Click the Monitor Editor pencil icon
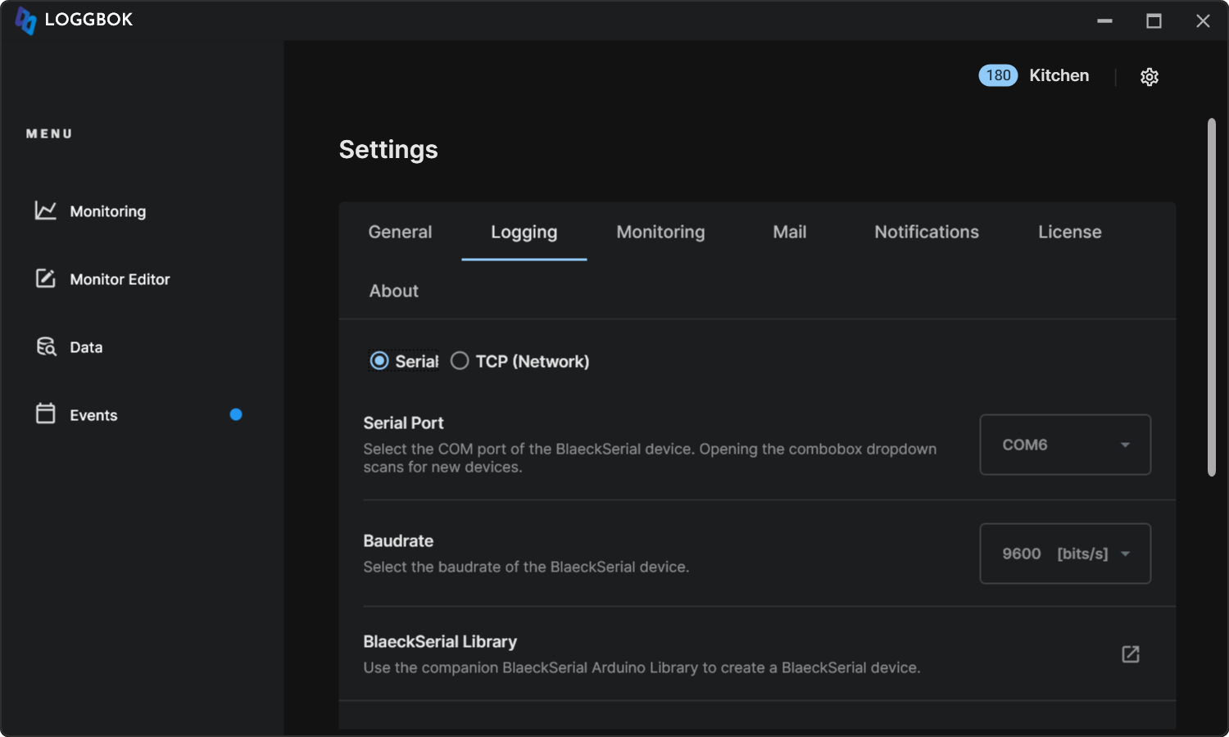This screenshot has height=737, width=1229. click(x=46, y=278)
